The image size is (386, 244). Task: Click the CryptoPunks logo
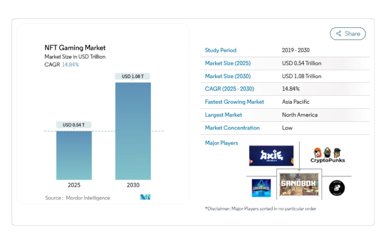(328, 155)
